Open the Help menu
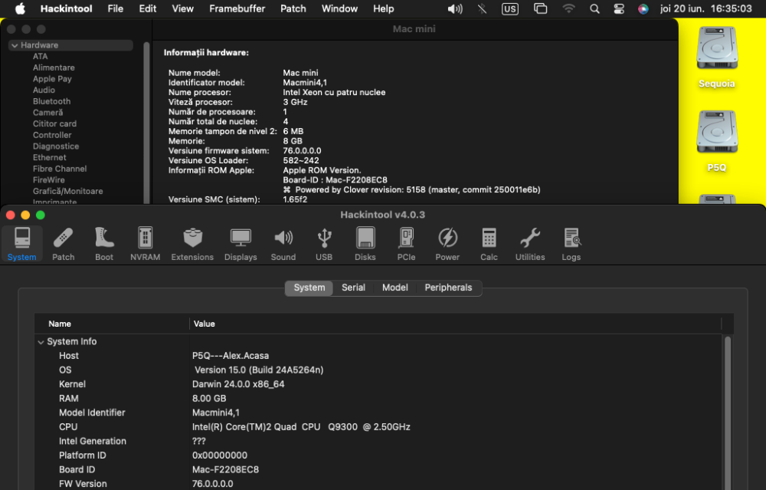This screenshot has height=490, width=766. pyautogui.click(x=384, y=8)
